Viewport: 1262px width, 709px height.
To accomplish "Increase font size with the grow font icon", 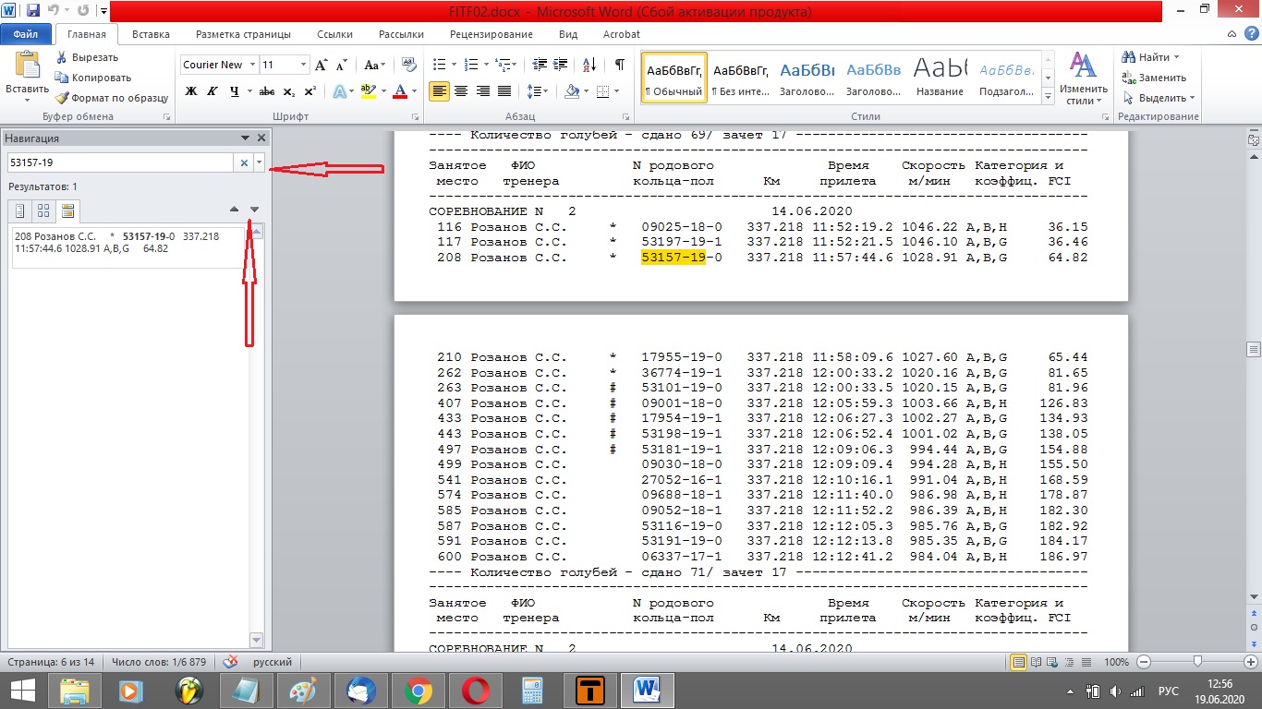I will [322, 65].
